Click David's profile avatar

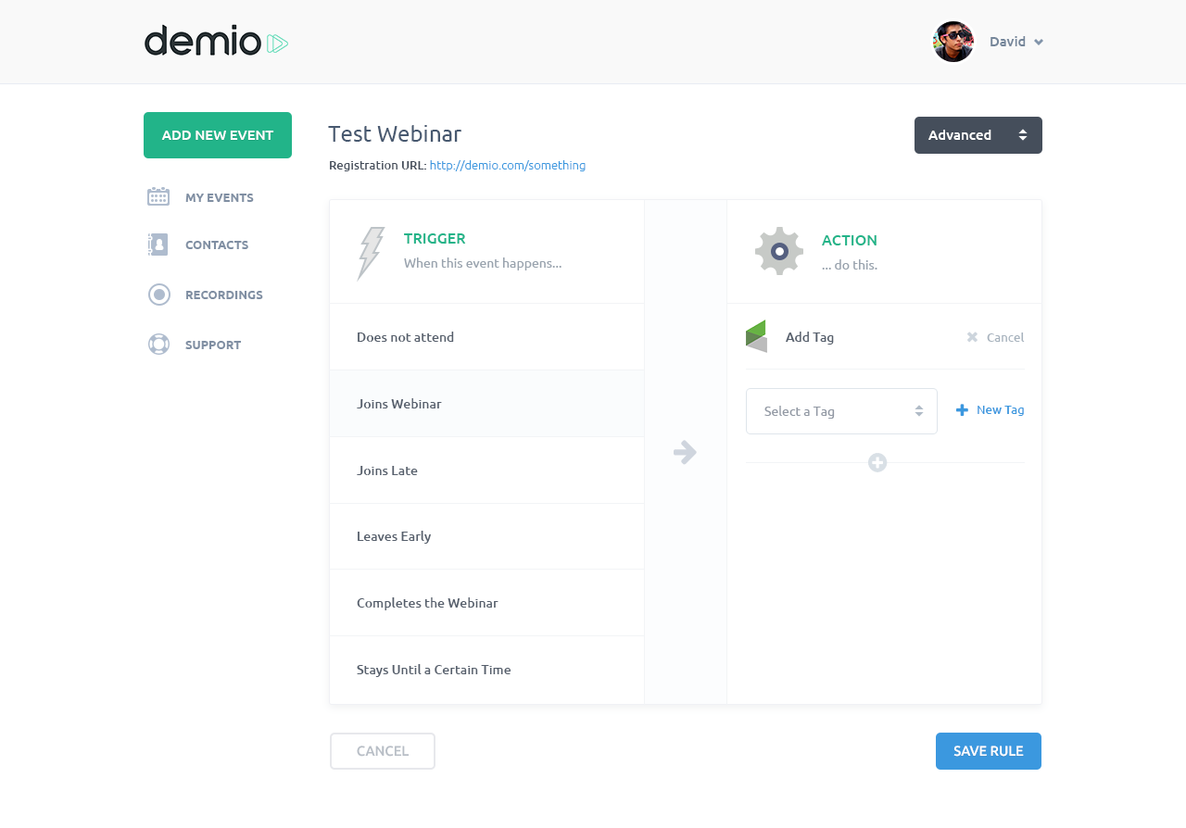pos(953,42)
